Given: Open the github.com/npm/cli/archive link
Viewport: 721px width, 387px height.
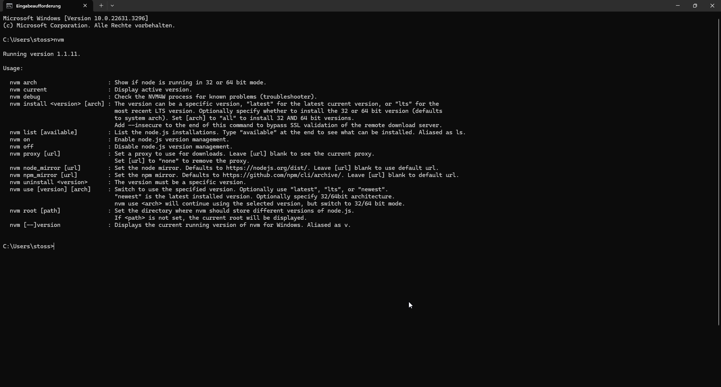Looking at the screenshot, I should point(282,175).
